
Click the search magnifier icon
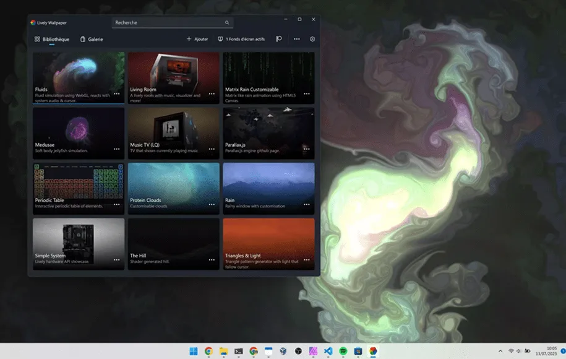[x=227, y=23]
